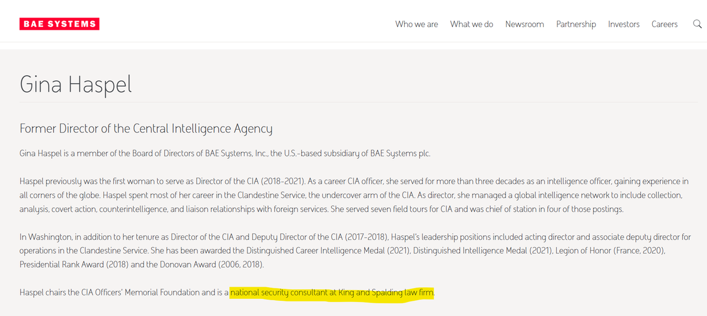This screenshot has height=316, width=707.
Task: Open the Careers page
Action: pos(665,24)
